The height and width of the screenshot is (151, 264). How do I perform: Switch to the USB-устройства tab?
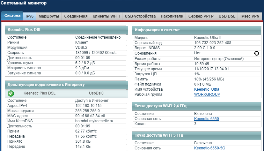[140, 16]
